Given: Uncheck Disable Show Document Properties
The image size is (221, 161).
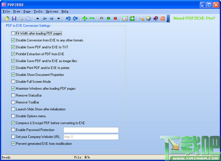Looking at the screenshot, I should 13,75.
